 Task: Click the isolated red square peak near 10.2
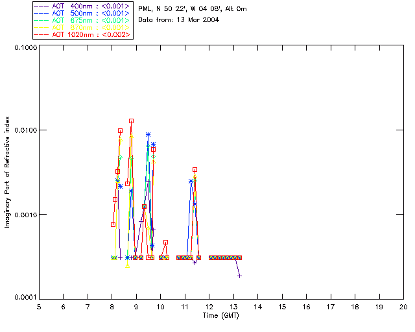click(166, 243)
